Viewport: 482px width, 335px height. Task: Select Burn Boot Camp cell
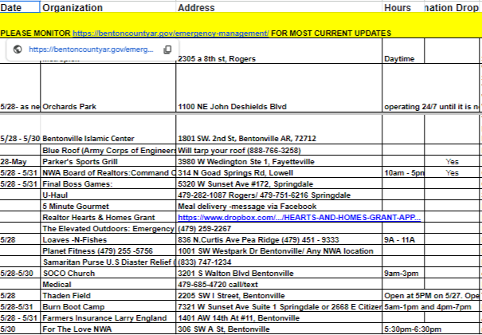108,306
